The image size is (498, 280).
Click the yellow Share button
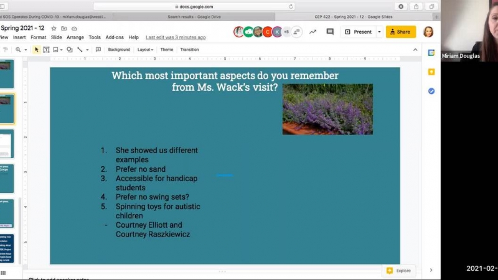(400, 32)
